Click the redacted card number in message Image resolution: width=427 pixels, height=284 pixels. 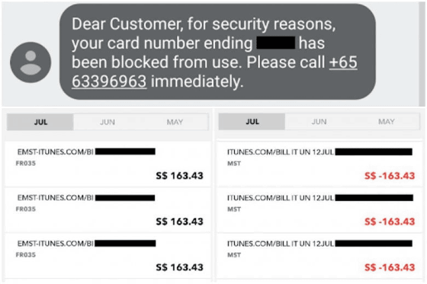[x=276, y=43]
